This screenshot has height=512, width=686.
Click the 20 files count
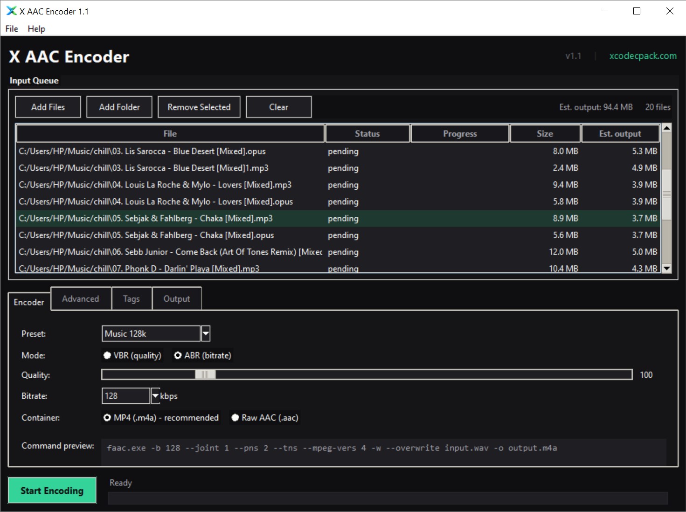point(658,107)
